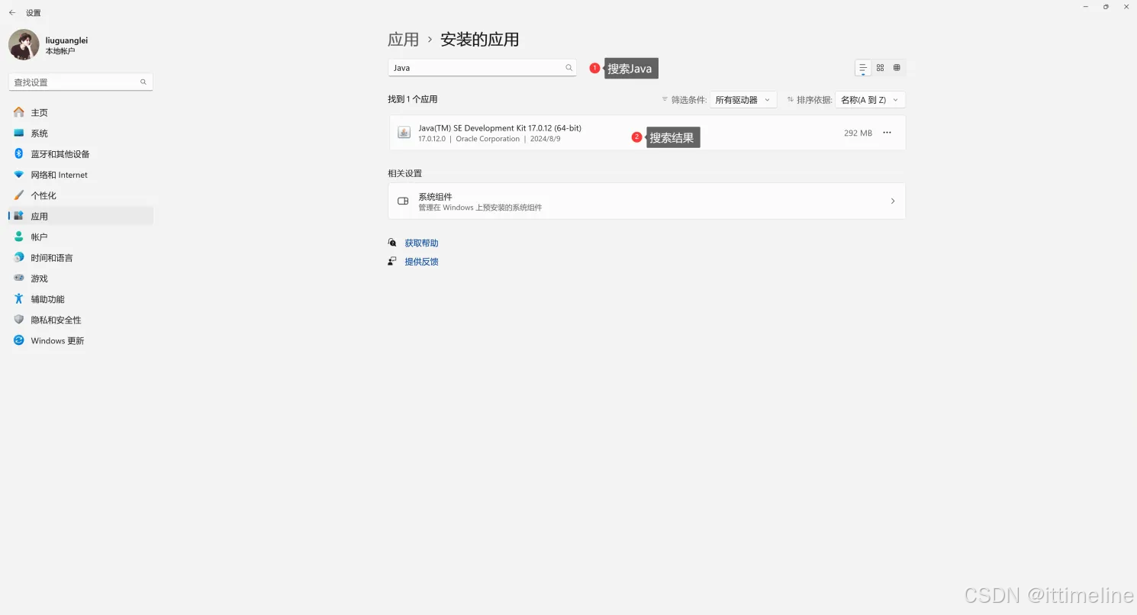Viewport: 1137px width, 615px height.
Task: Open the 名称(A 到 Z) sort dropdown
Action: (x=871, y=100)
